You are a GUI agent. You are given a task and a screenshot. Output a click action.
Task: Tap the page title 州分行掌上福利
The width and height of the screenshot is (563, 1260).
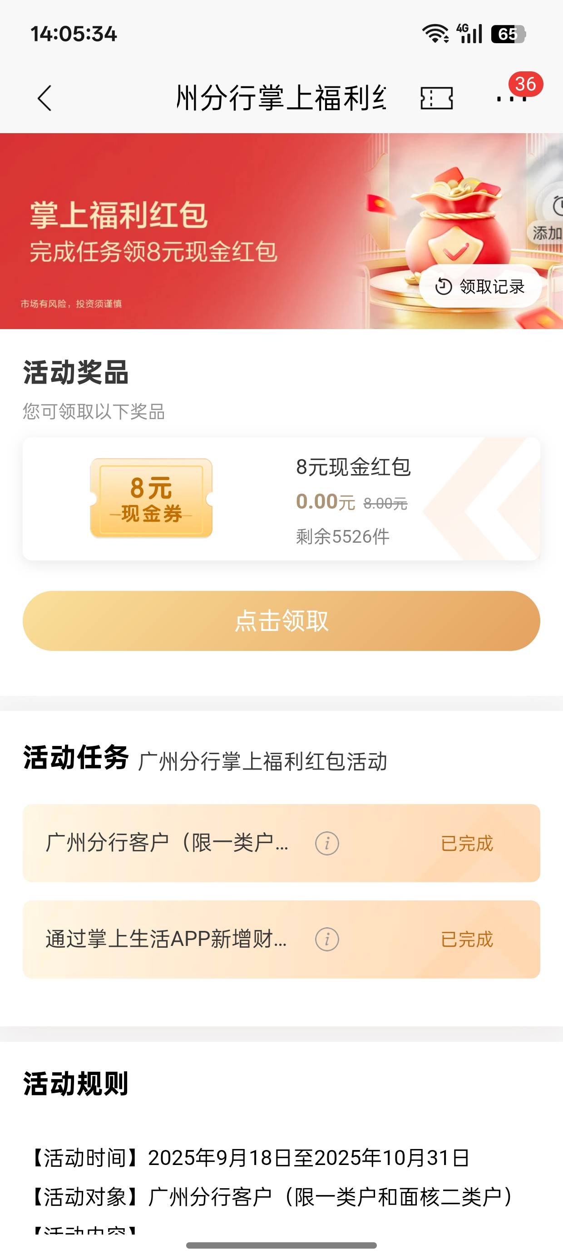tap(281, 98)
